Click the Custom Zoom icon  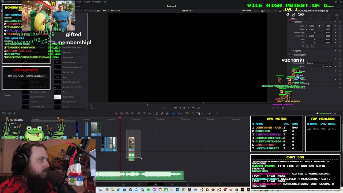tap(198, 113)
